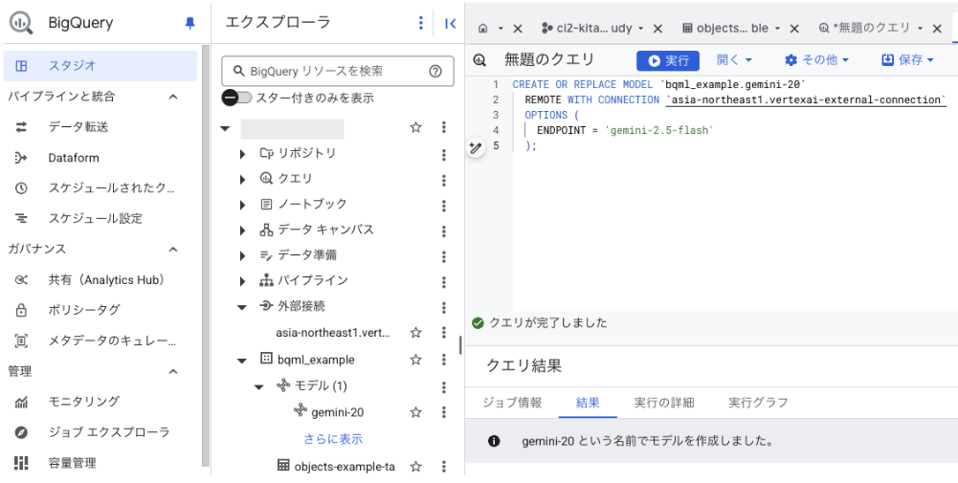
Task: Focus the BigQuery リソースを検索 field
Action: click(338, 71)
